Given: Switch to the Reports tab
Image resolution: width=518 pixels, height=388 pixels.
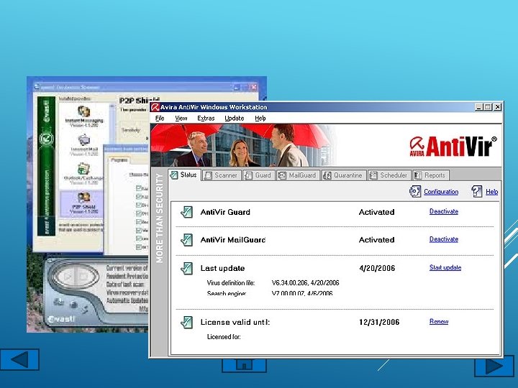Looking at the screenshot, I should 430,175.
